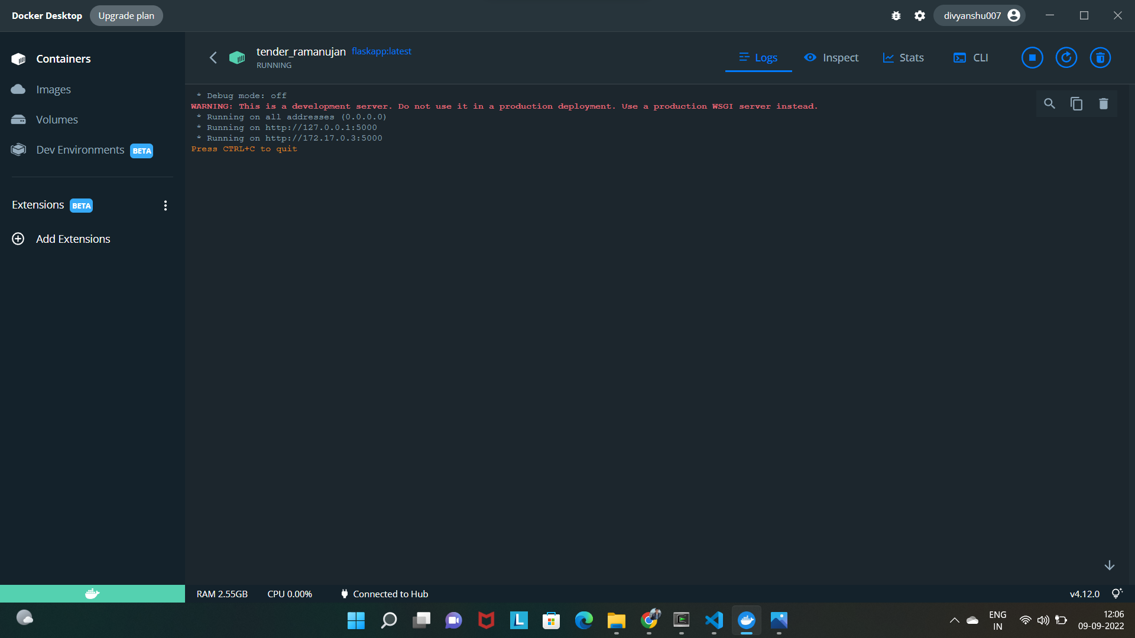Open the Containers section in sidebar
Screen dimensions: 1135x638
point(62,58)
